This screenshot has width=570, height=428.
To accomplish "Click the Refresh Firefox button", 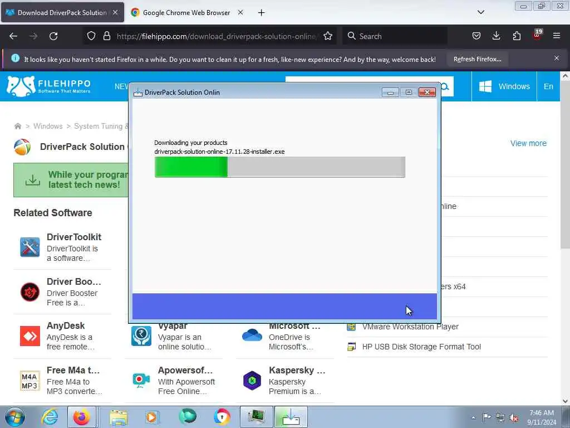I will click(x=477, y=59).
